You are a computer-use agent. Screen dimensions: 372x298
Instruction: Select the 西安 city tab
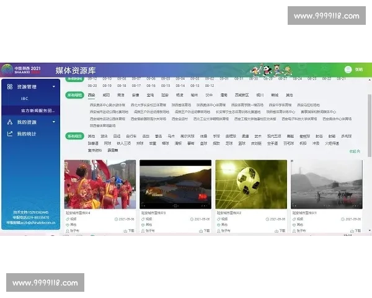tap(91, 95)
